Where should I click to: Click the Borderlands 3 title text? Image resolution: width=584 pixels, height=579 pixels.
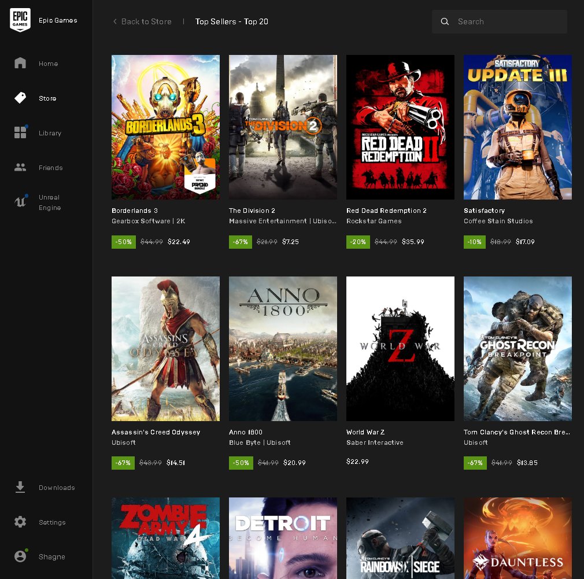(135, 211)
